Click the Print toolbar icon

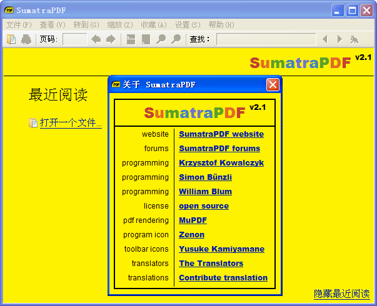pyautogui.click(x=26, y=39)
